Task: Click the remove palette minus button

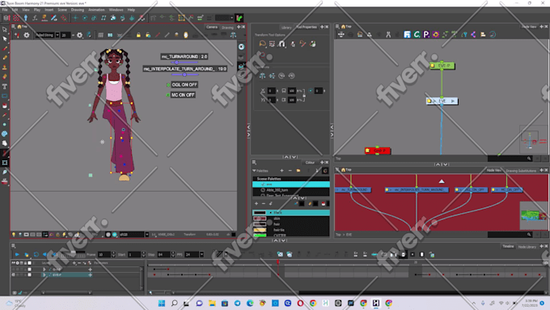Action: tap(290, 171)
